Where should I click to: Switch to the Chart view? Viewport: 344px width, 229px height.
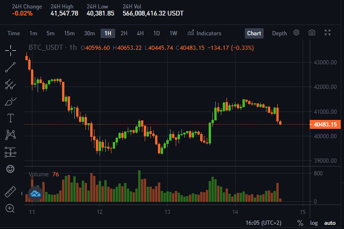tap(254, 33)
